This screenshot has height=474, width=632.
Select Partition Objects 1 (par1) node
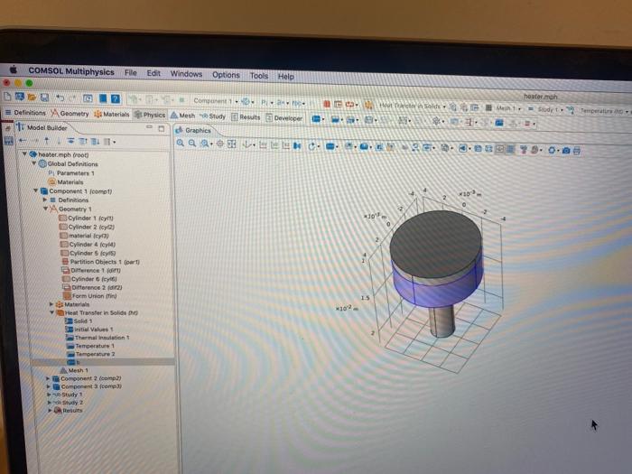101,262
